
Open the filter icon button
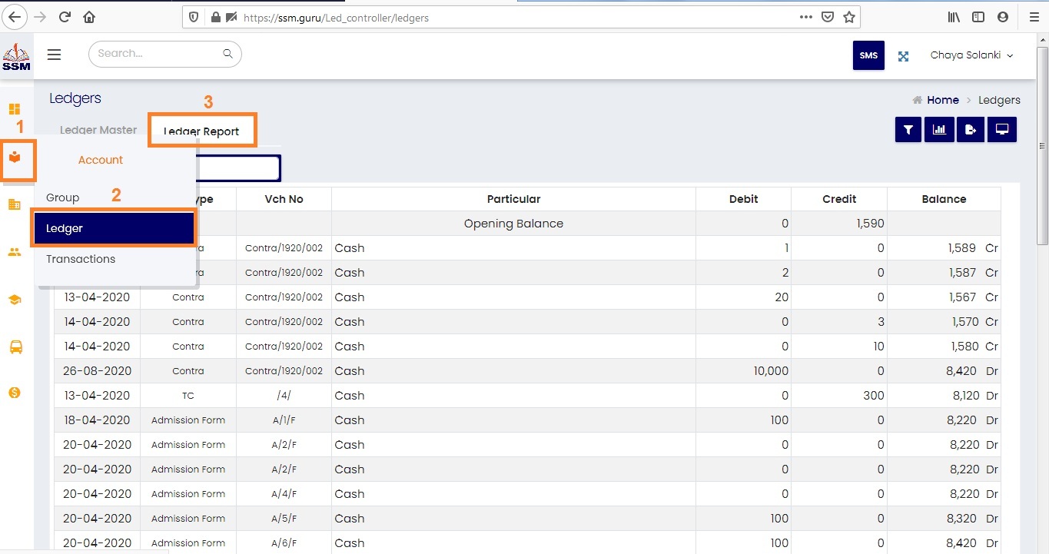(x=908, y=130)
